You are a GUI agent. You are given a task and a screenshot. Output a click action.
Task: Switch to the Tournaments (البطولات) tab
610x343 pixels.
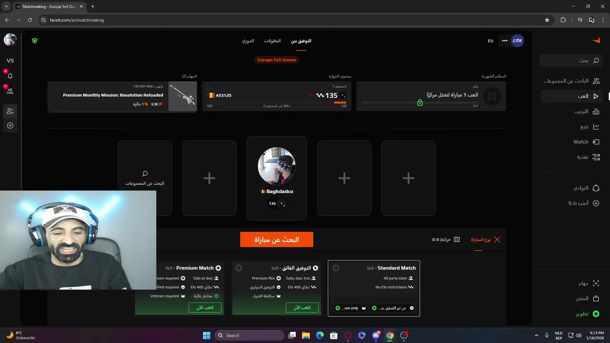[273, 41]
